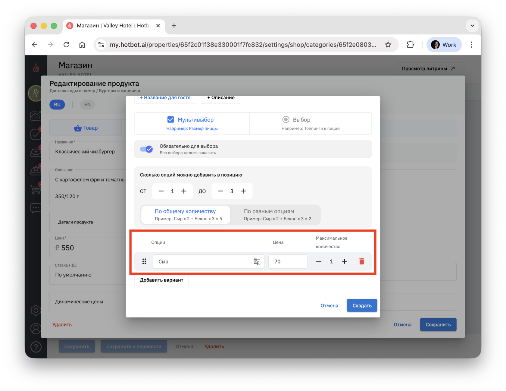Click the Сохранить button left of Сохранить и перевести
The width and height of the screenshot is (506, 391).
click(77, 347)
